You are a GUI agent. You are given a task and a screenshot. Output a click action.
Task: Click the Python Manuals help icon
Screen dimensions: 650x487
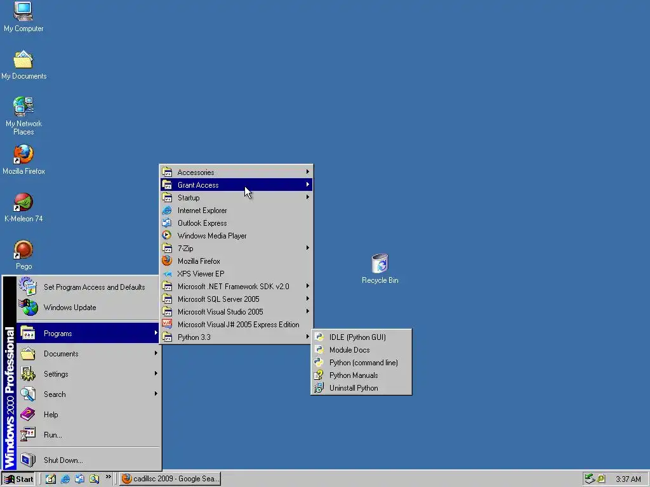point(319,375)
